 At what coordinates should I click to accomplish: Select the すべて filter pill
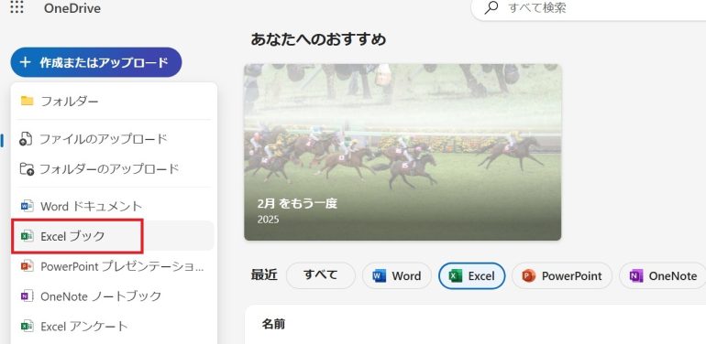click(321, 275)
